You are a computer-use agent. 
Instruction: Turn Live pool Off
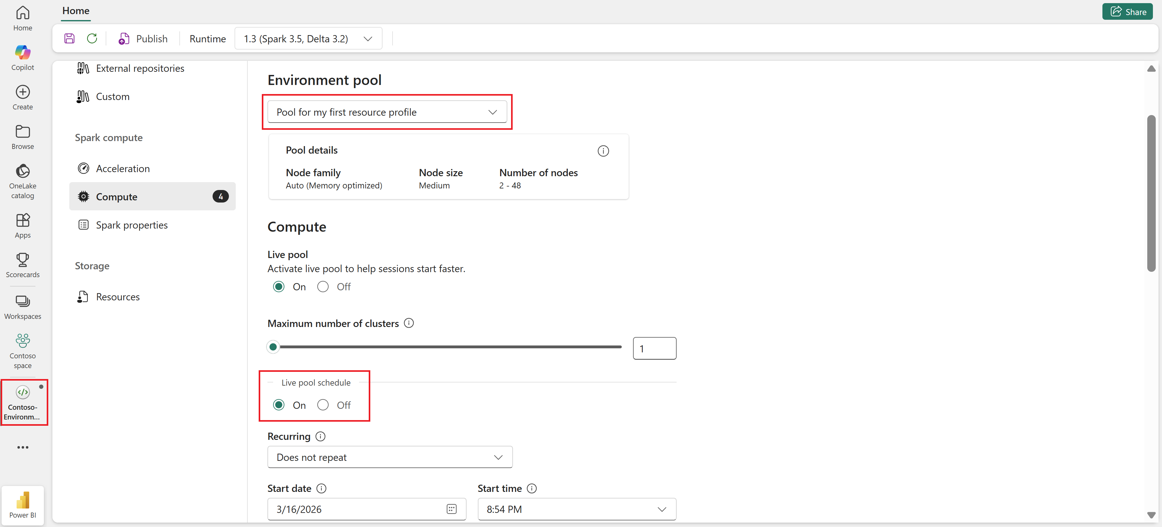[x=323, y=287]
